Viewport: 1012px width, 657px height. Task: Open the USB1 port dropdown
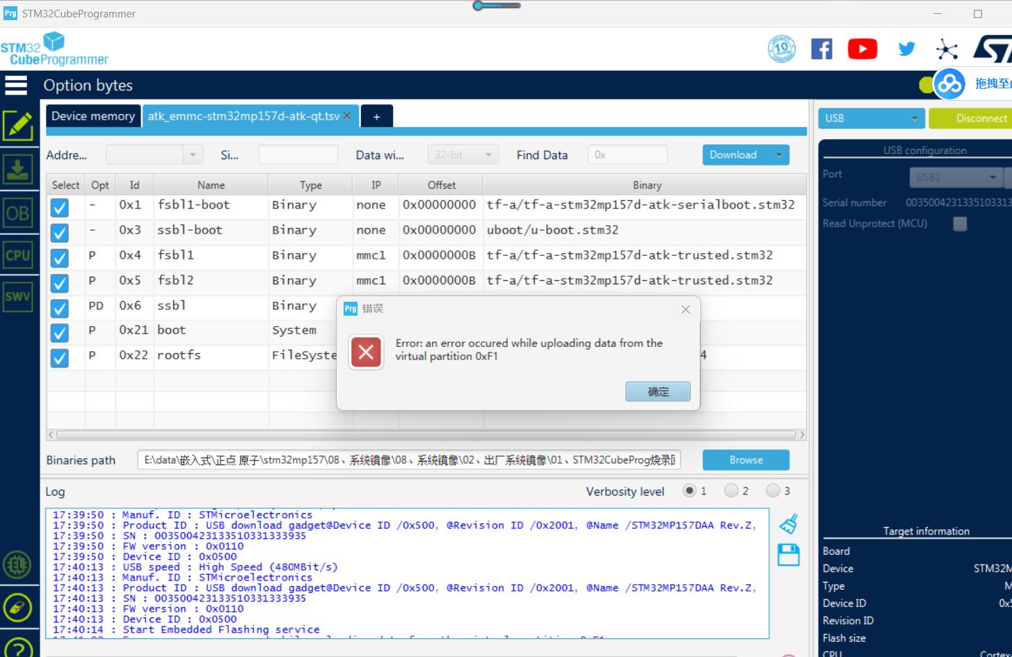click(x=956, y=177)
